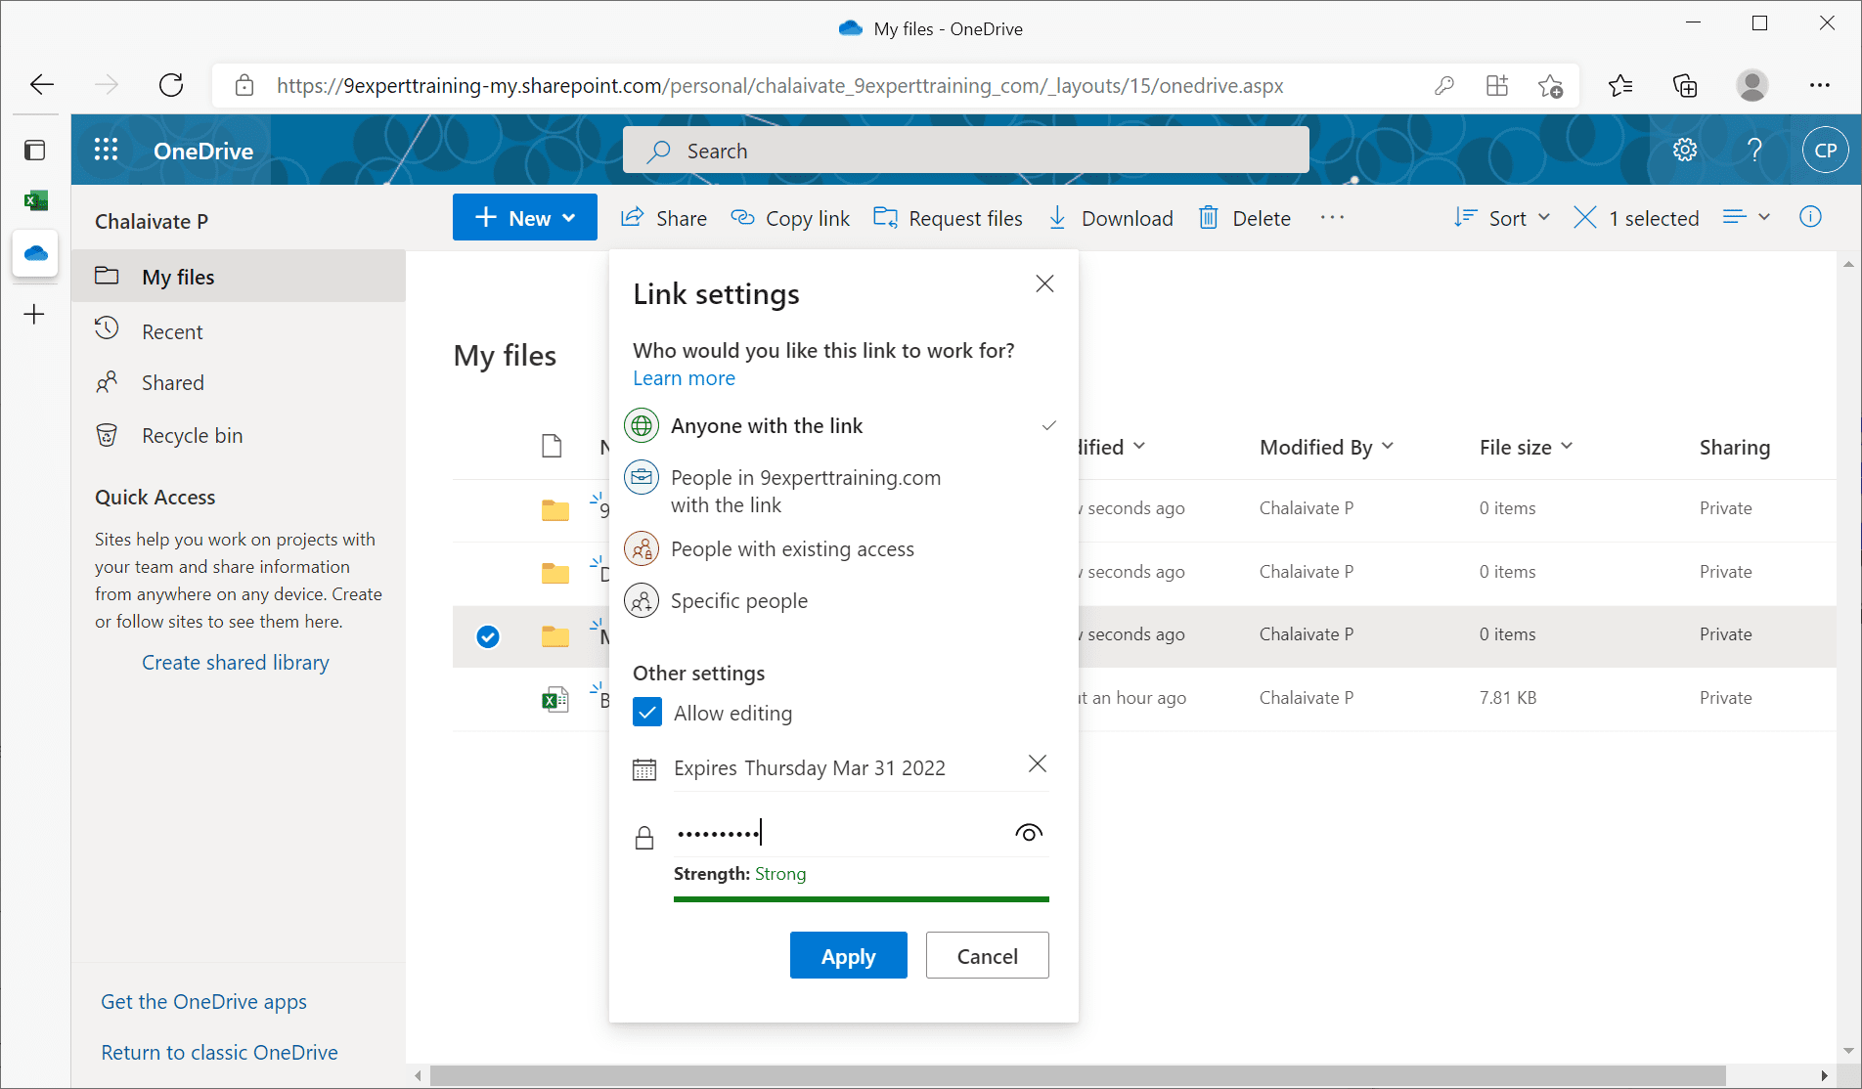Open the Create shared library link
The width and height of the screenshot is (1862, 1089).
pyautogui.click(x=235, y=662)
